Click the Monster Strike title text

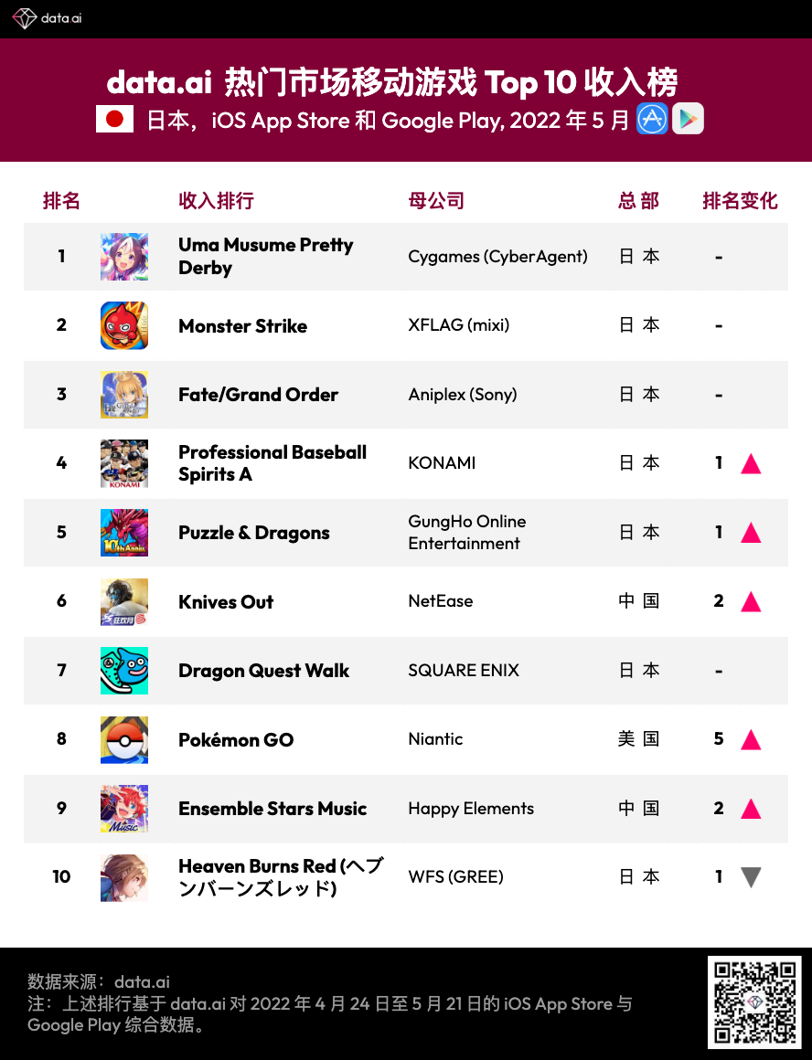[x=242, y=326]
